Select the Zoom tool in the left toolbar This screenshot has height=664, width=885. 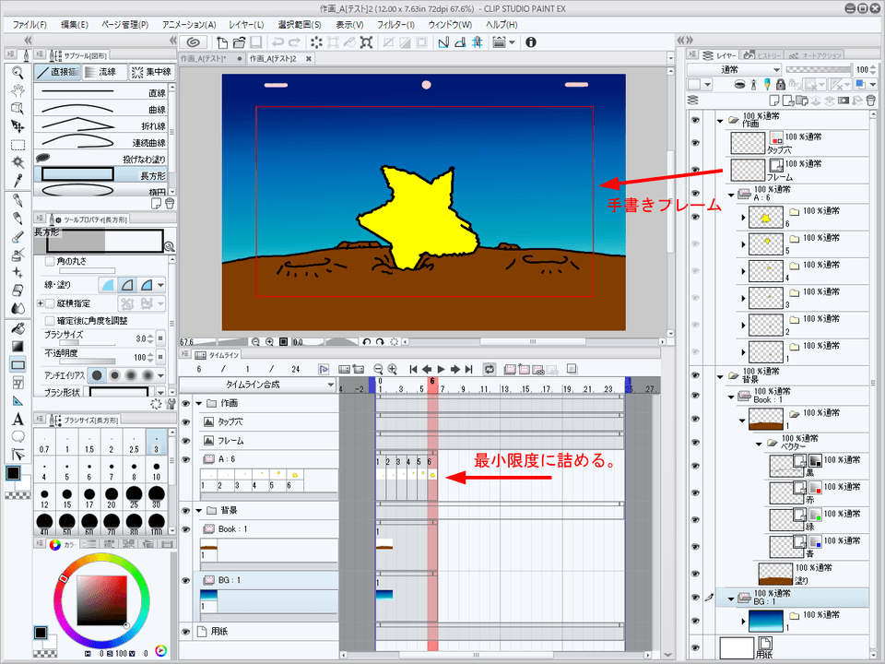(17, 72)
